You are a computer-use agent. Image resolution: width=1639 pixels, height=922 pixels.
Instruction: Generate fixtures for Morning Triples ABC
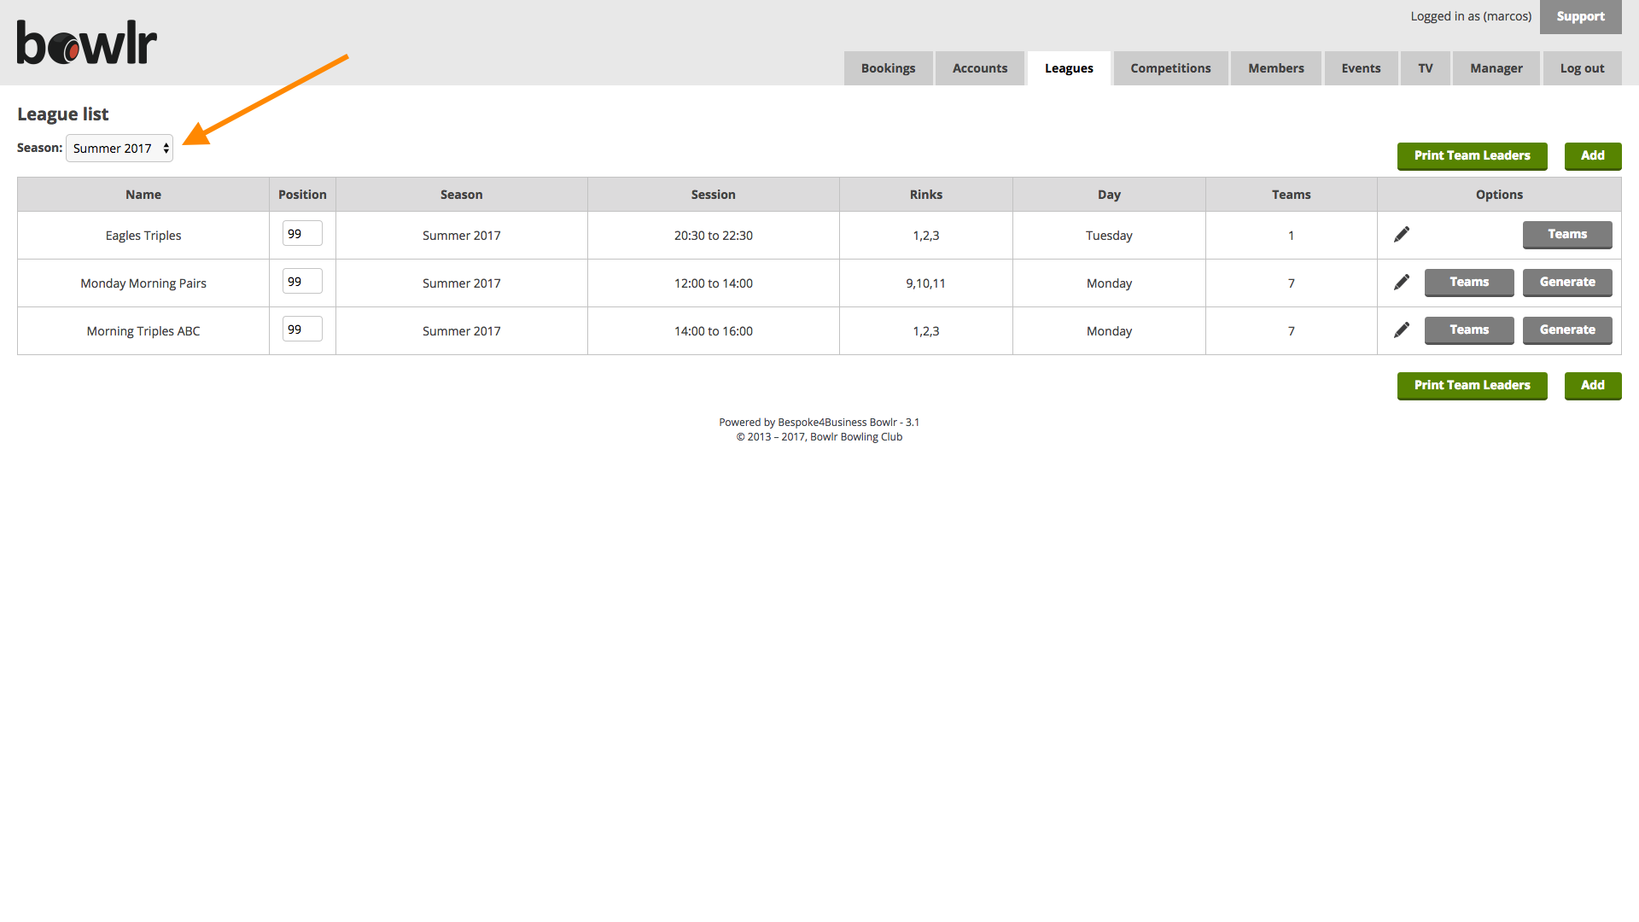[1567, 330]
